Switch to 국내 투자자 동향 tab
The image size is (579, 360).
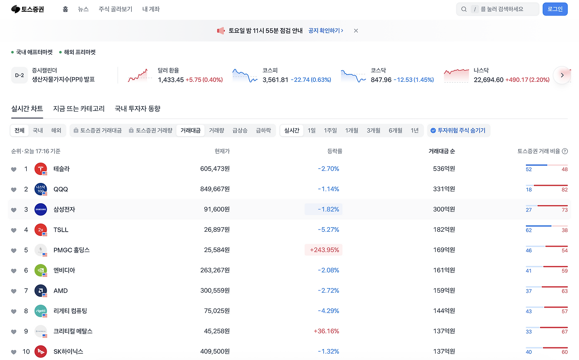(x=138, y=108)
